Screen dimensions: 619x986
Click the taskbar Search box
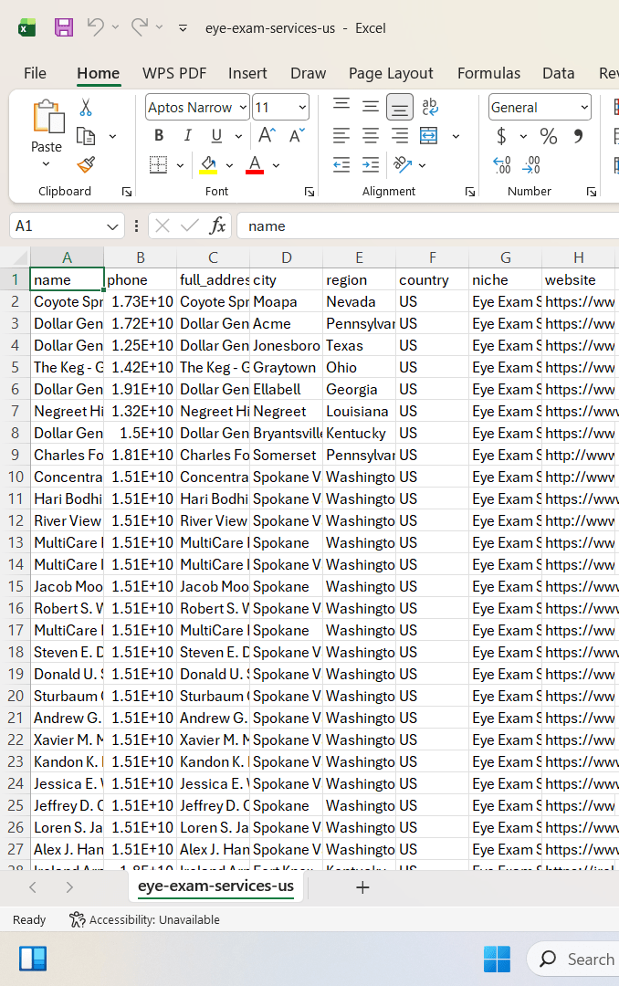pyautogui.click(x=573, y=959)
